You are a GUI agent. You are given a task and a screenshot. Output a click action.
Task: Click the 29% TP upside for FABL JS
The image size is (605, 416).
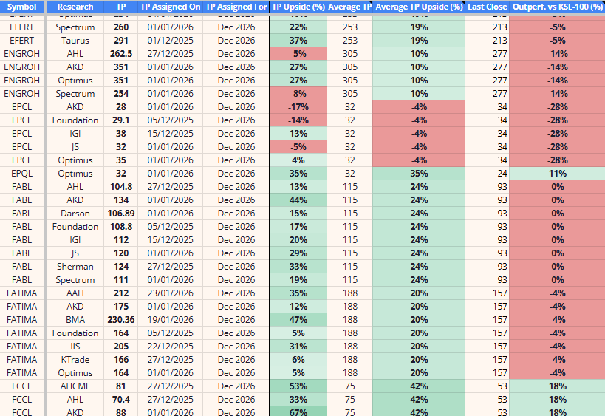(298, 253)
